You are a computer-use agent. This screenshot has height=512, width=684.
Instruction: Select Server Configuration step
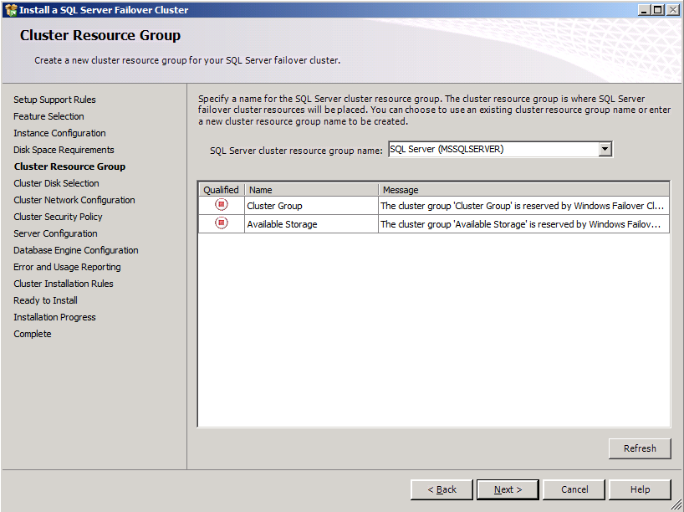pyautogui.click(x=55, y=233)
